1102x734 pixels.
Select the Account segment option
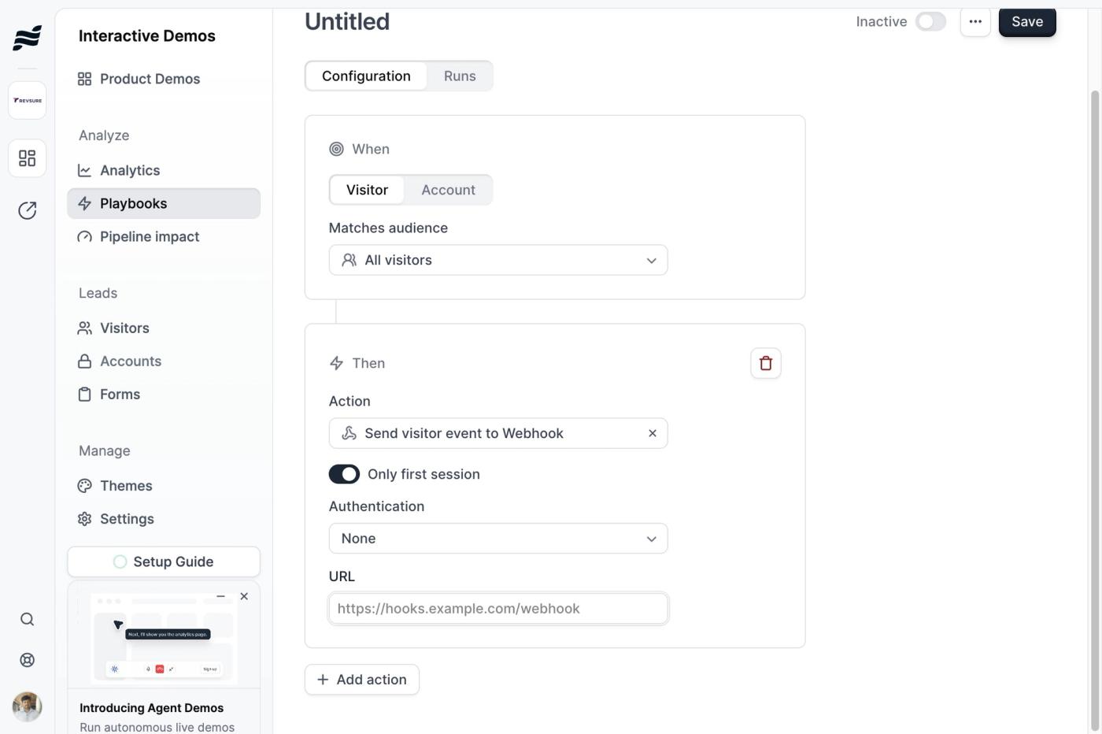pos(448,190)
